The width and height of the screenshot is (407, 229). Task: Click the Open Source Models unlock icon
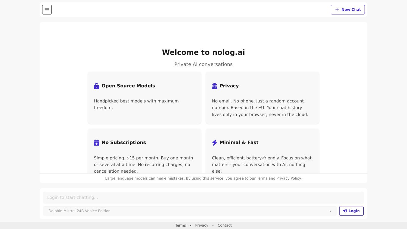point(97,86)
